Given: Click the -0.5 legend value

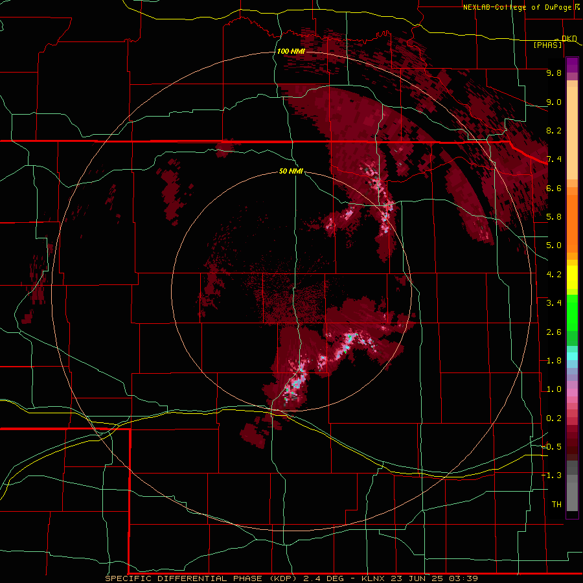Looking at the screenshot, I should pos(552,447).
